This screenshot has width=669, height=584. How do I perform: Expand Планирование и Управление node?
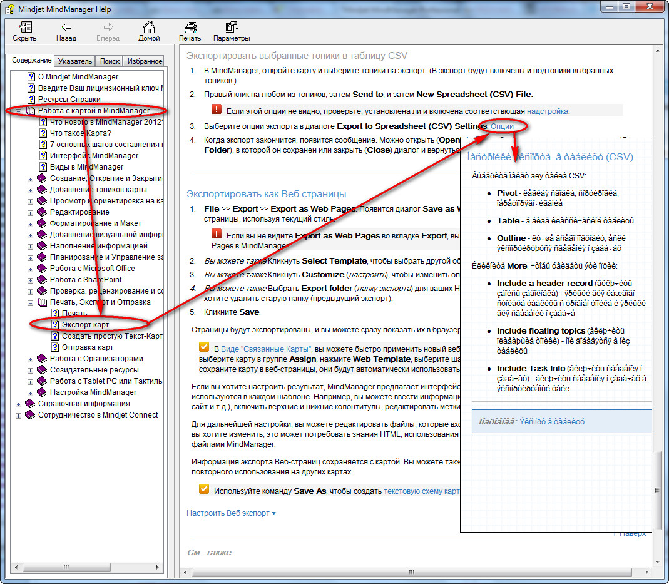tap(30, 257)
